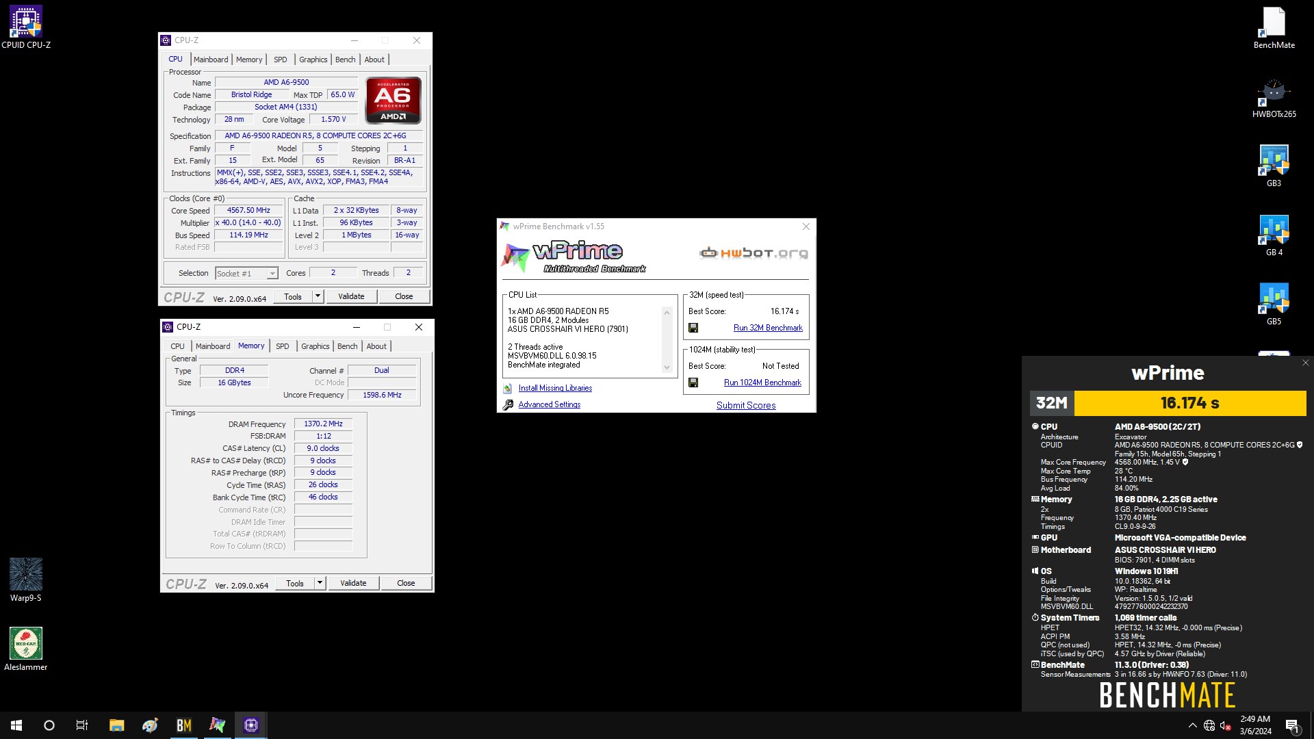Switch to BenchMate taskbar icon
The image size is (1314, 739).
click(x=184, y=725)
